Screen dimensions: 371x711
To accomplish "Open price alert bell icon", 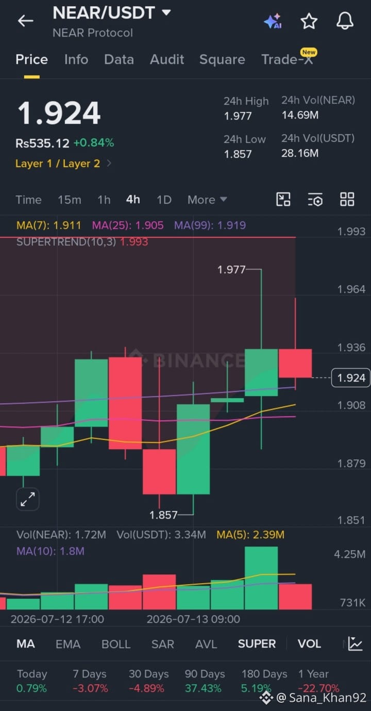I will 345,21.
